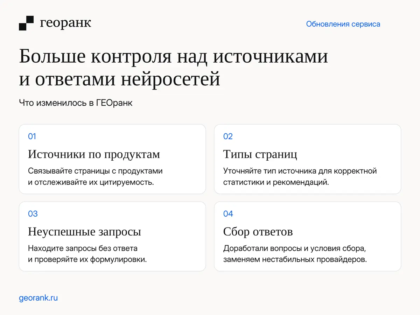Click text и проверяйте их формулировки
This screenshot has width=420, height=315.
87,260
